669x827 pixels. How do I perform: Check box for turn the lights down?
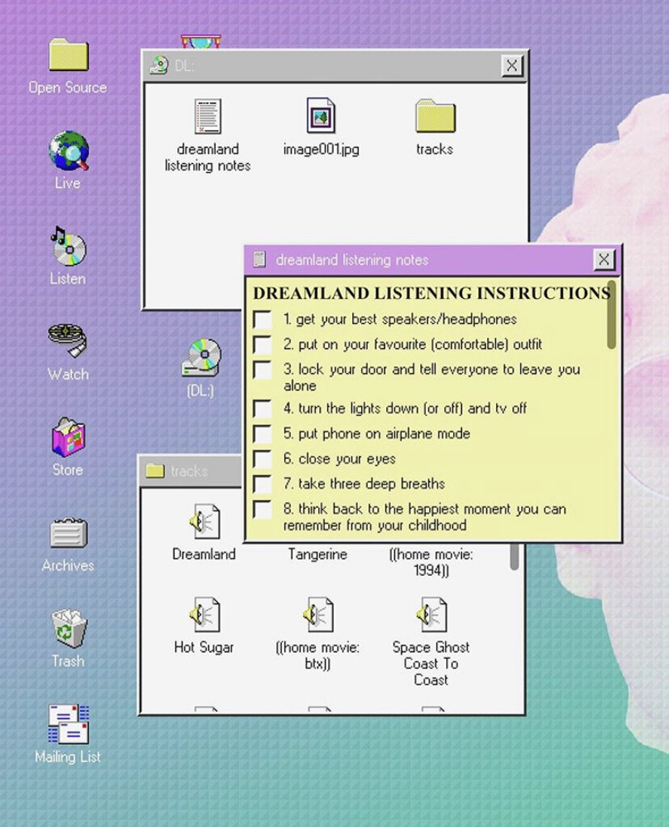263,409
